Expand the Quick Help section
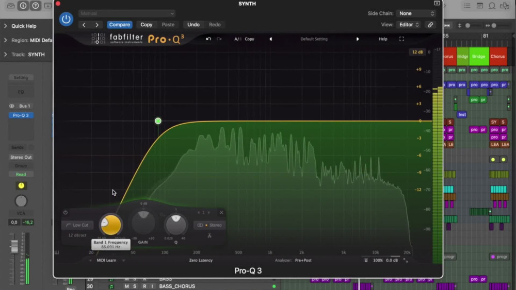516x290 pixels. pyautogui.click(x=5, y=26)
